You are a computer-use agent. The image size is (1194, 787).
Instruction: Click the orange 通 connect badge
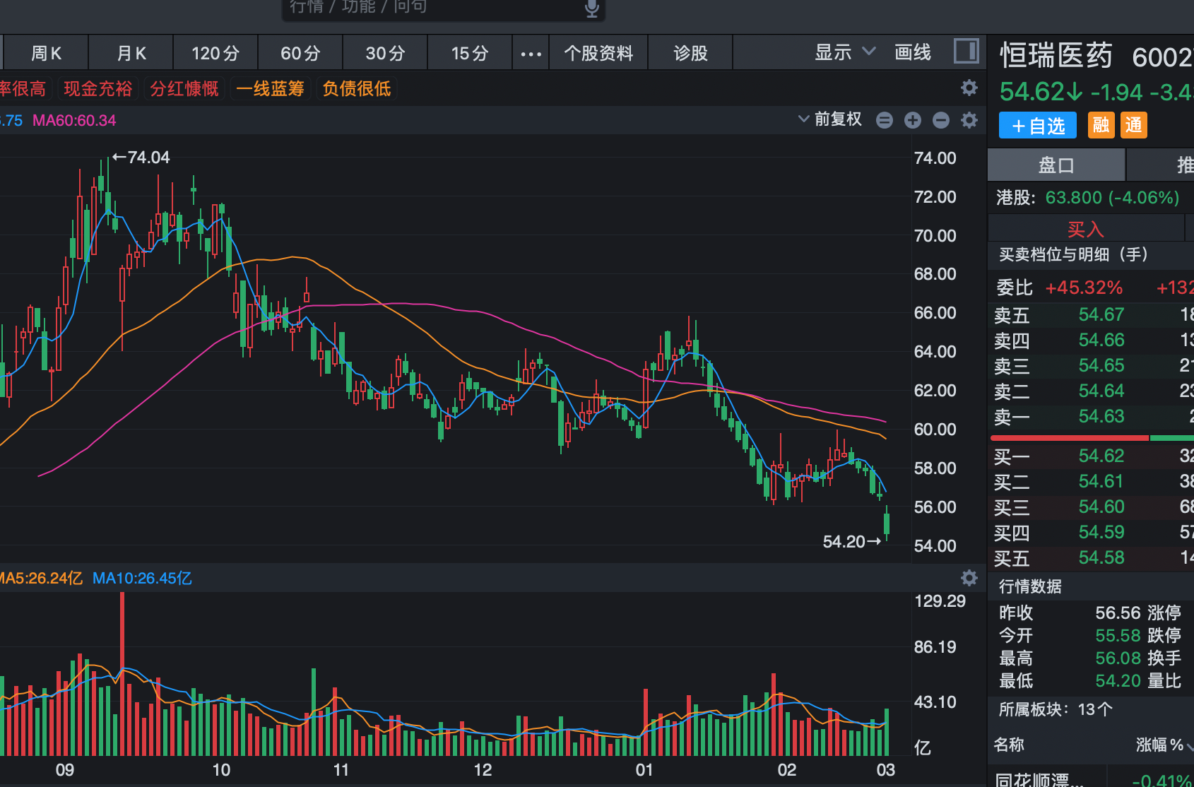pos(1133,126)
